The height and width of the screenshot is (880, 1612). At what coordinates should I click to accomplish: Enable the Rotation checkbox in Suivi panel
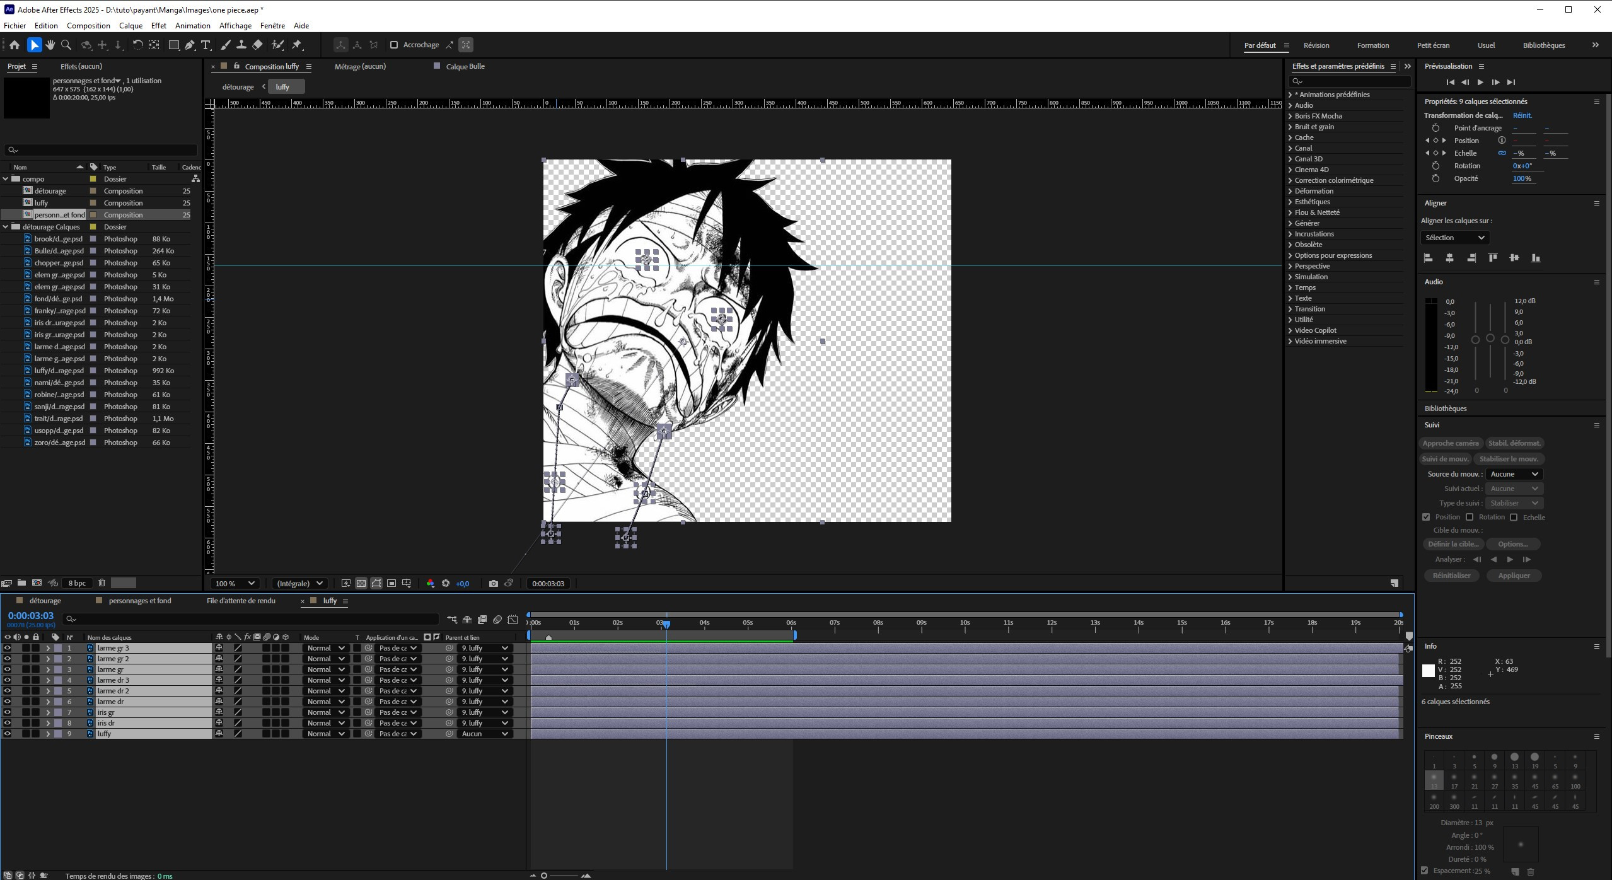[1470, 517]
